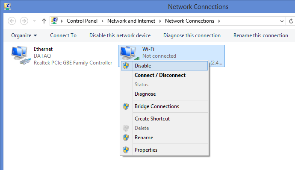295x170 pixels.
Task: Click the Network Connections title bar icon
Action: pos(8,6)
